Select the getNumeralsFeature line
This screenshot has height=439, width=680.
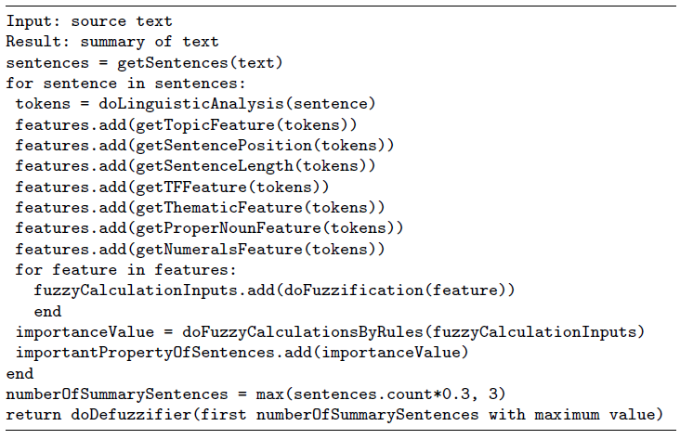[x=200, y=249]
